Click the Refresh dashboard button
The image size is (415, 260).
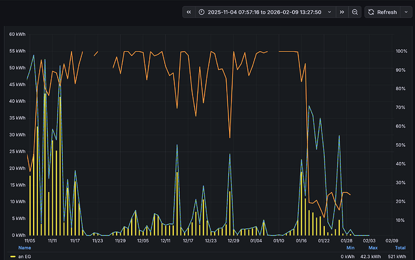383,12
